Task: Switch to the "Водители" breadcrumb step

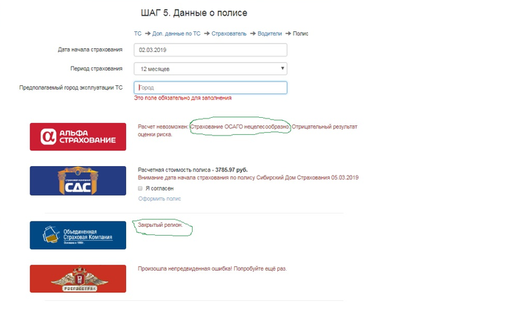Action: (271, 33)
